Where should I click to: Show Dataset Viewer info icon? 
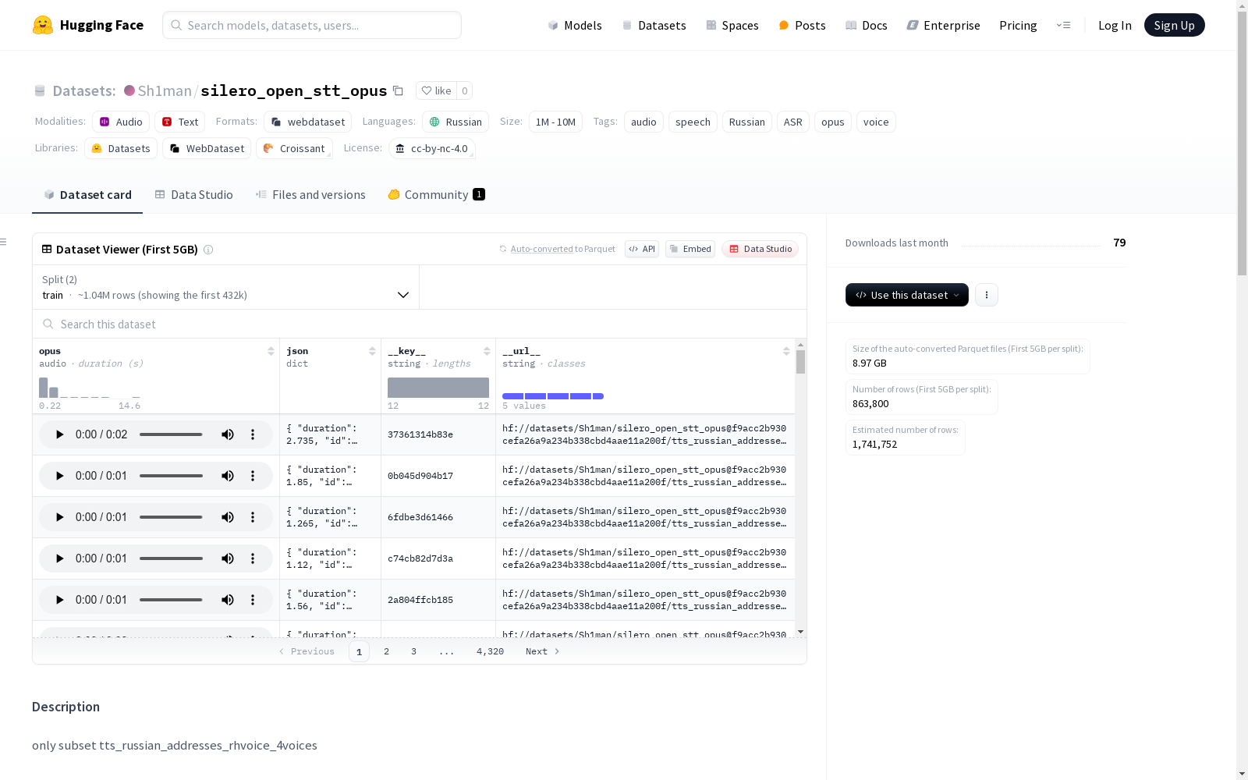tap(208, 250)
